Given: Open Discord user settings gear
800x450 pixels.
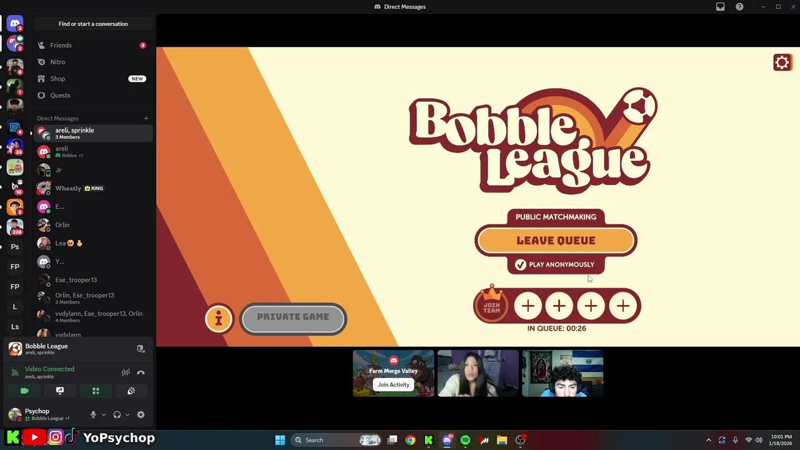Looking at the screenshot, I should pyautogui.click(x=141, y=414).
